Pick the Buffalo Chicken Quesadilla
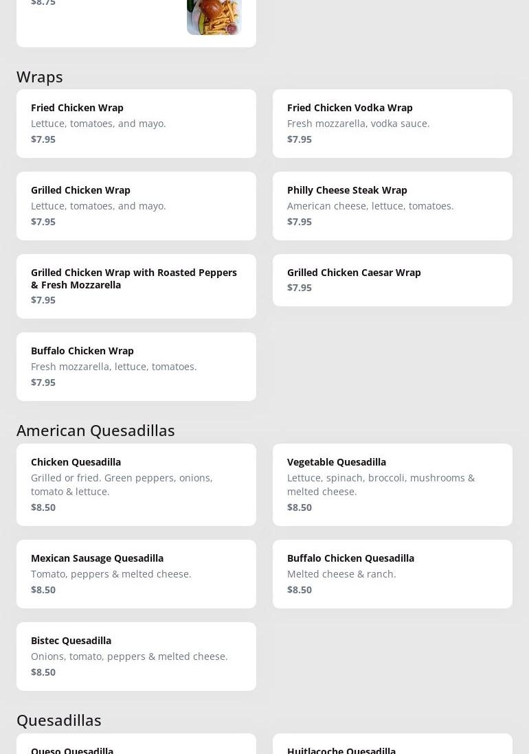Viewport: 529px width, 754px height. [x=392, y=574]
